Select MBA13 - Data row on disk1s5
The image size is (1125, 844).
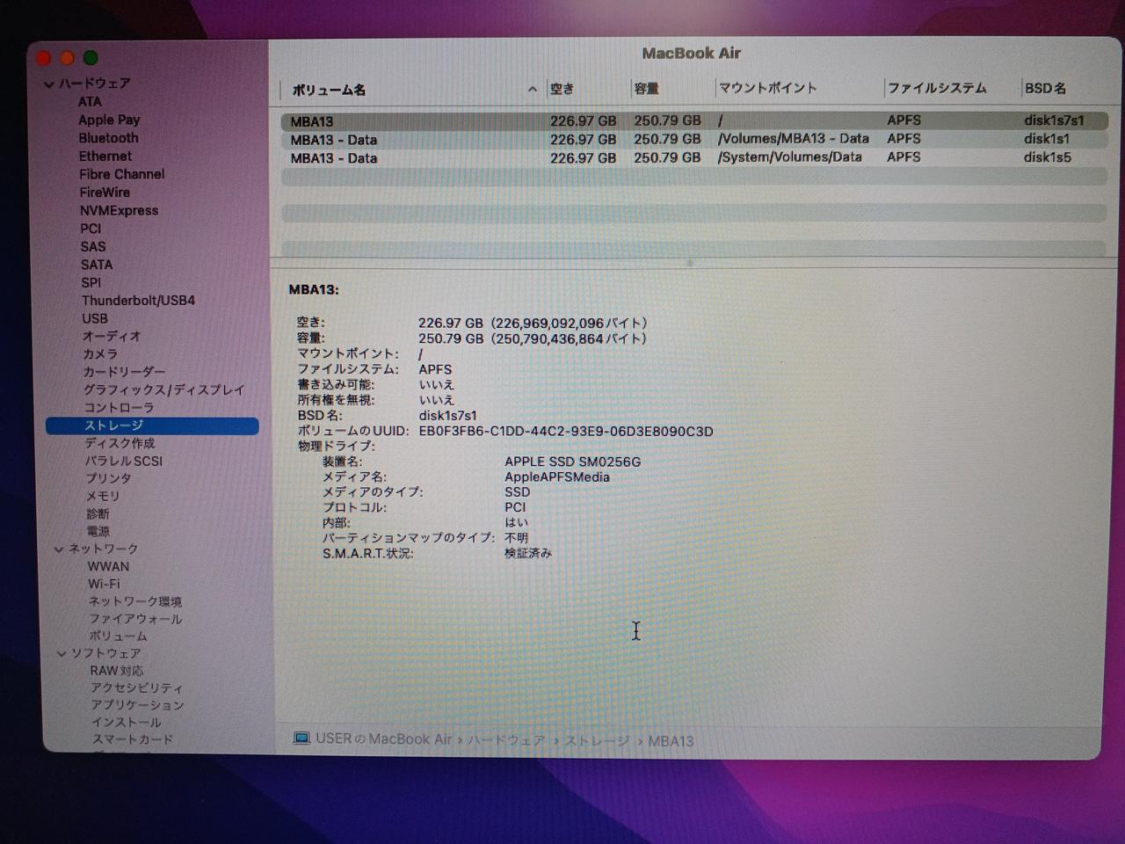pos(694,158)
